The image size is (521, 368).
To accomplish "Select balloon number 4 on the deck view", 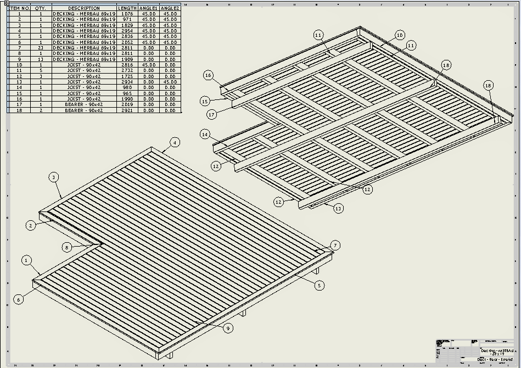I will (175, 142).
